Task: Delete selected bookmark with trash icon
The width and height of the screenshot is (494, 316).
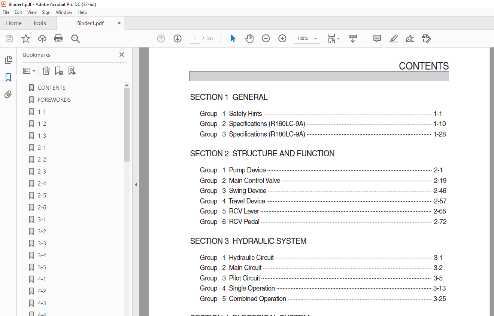Action: [x=46, y=71]
